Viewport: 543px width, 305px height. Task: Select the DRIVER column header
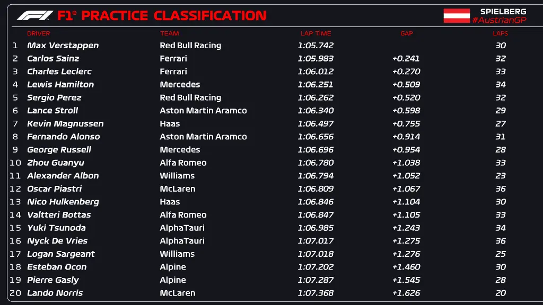point(39,33)
